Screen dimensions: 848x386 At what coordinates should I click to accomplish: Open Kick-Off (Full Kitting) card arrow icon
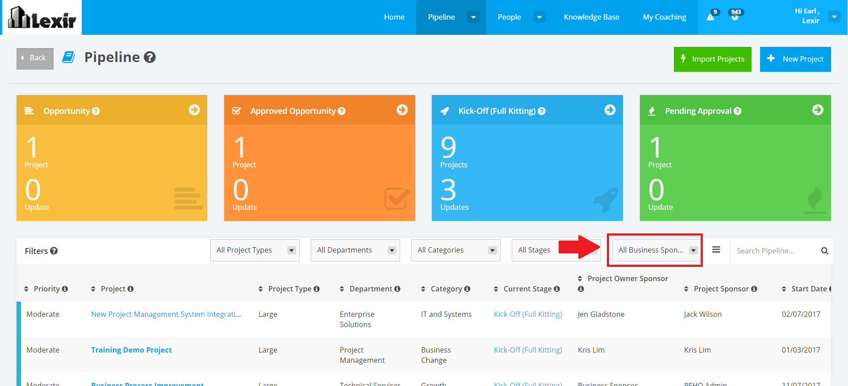610,110
